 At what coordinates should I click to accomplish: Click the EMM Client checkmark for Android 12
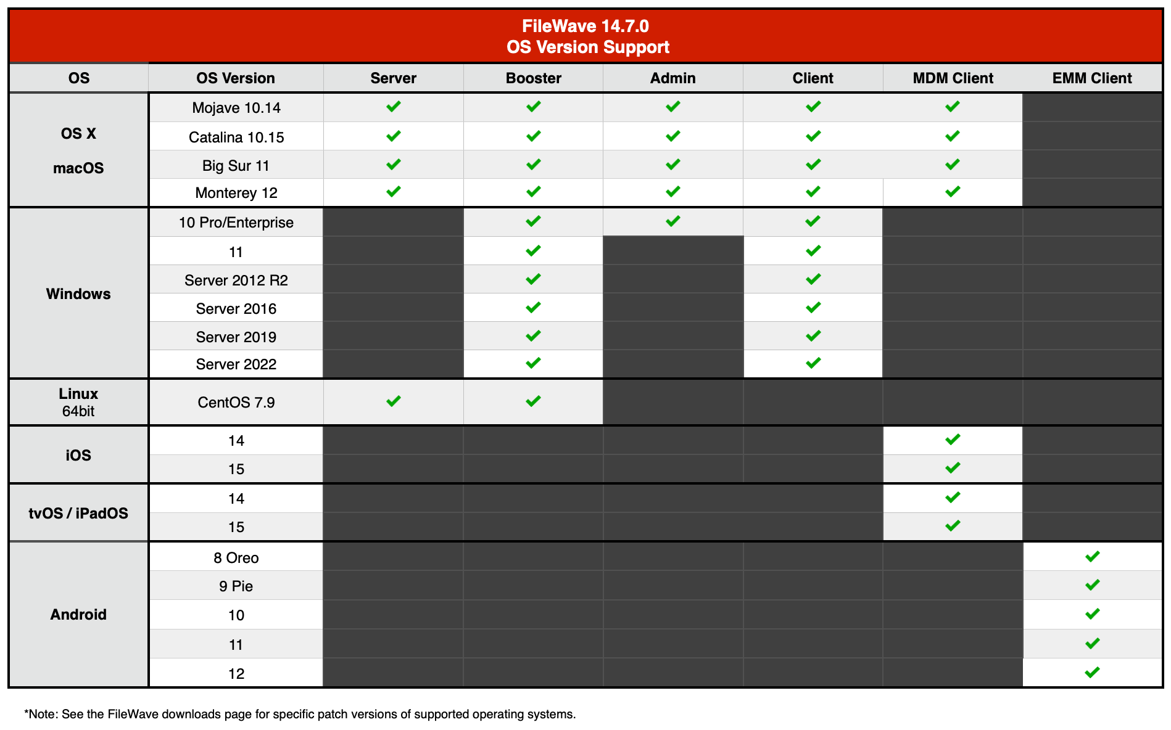point(1093,673)
